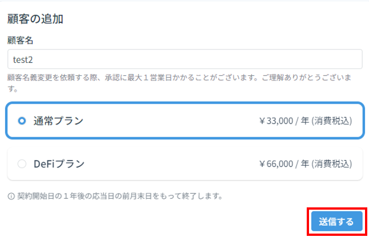The width and height of the screenshot is (369, 237).
Task: Click the 通常プラン plan label text
Action: [58, 121]
